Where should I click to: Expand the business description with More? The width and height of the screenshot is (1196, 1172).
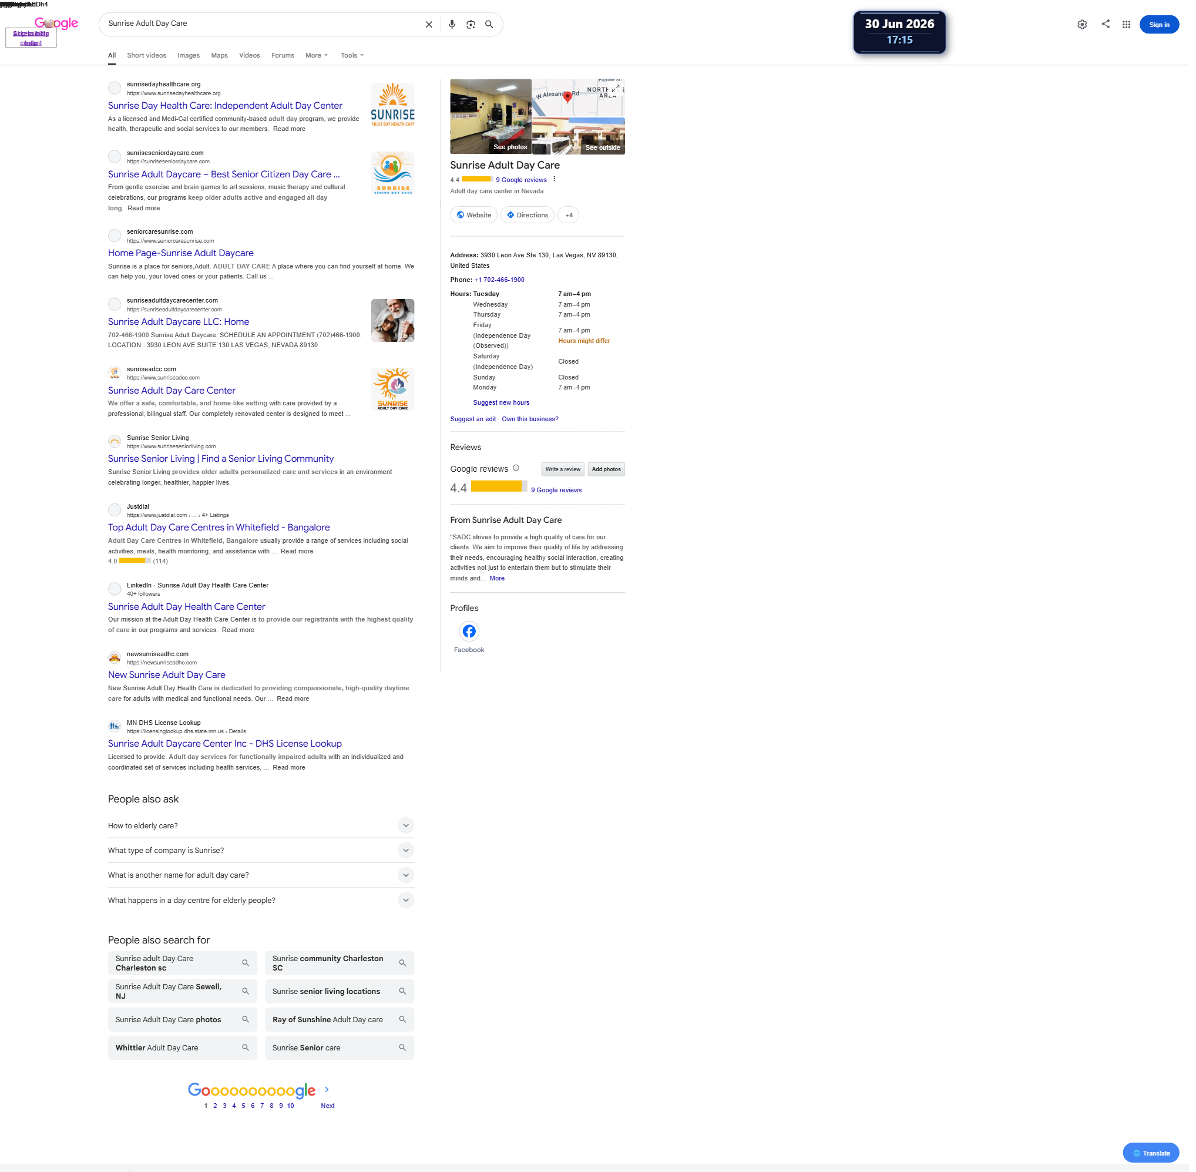[496, 578]
